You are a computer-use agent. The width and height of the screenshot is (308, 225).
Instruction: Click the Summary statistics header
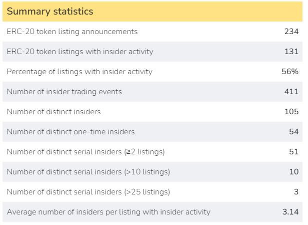coord(50,11)
